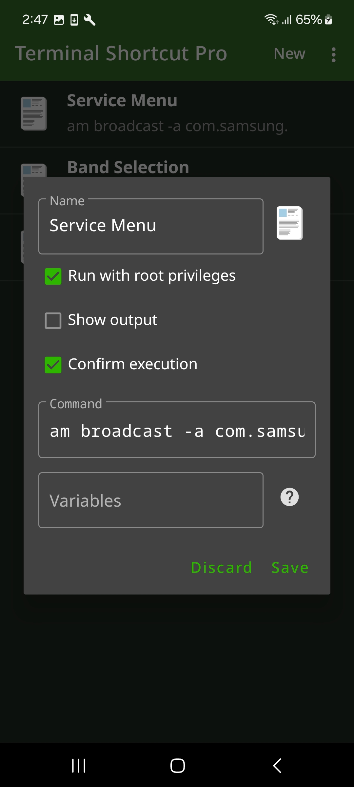Disable Run with root privileges checkbox
Screen dimensions: 354x787
[53, 276]
